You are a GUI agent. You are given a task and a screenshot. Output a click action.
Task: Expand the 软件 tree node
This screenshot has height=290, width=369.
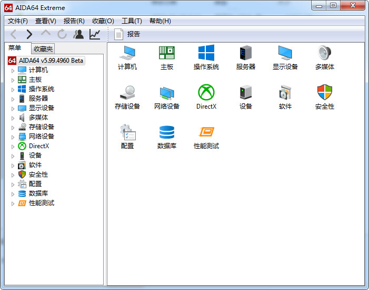pyautogui.click(x=13, y=166)
